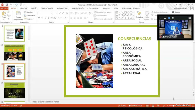Switch to the TRANSICIONES tab
This screenshot has width=195, height=110.
[x=47, y=8]
